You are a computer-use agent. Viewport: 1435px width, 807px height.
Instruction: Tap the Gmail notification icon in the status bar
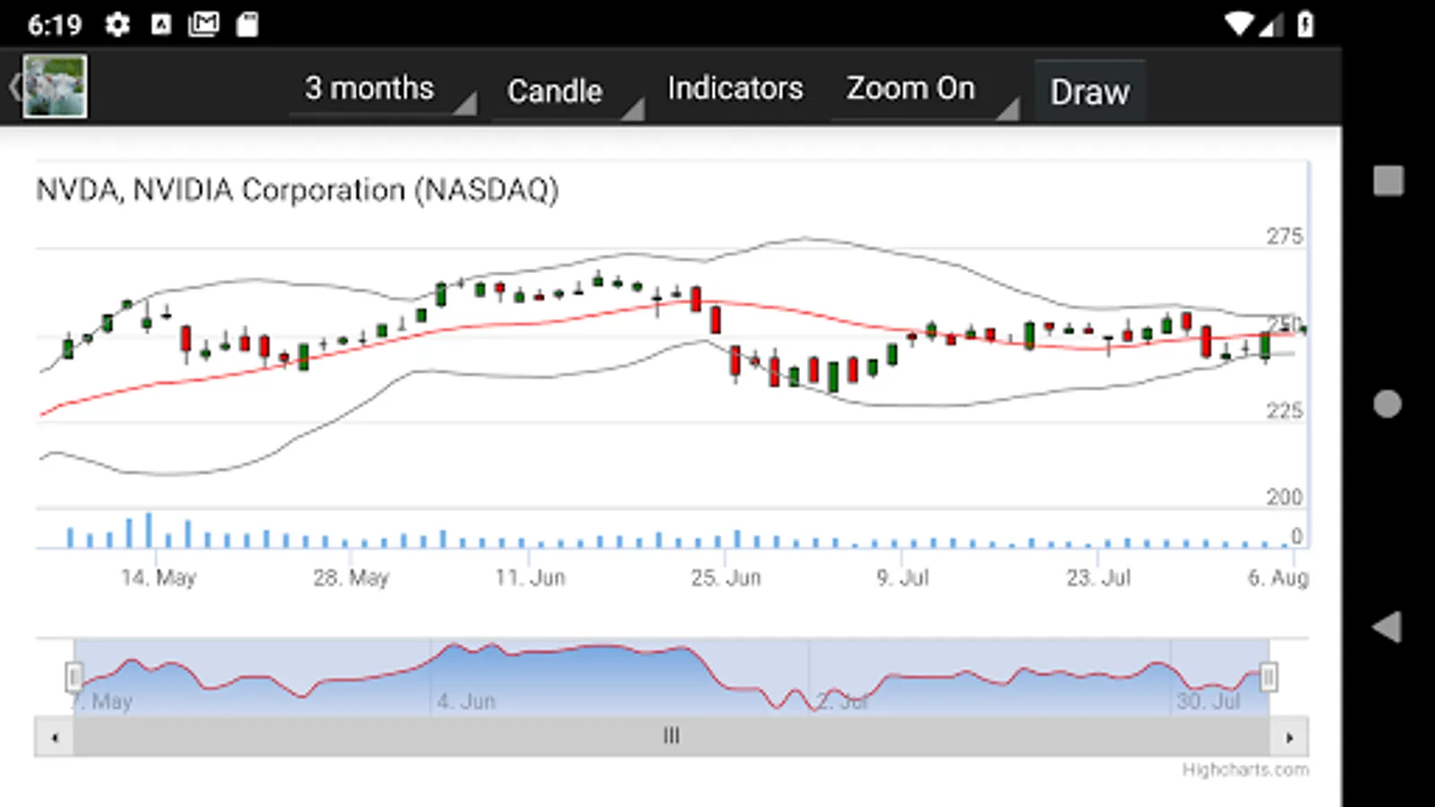click(x=204, y=24)
